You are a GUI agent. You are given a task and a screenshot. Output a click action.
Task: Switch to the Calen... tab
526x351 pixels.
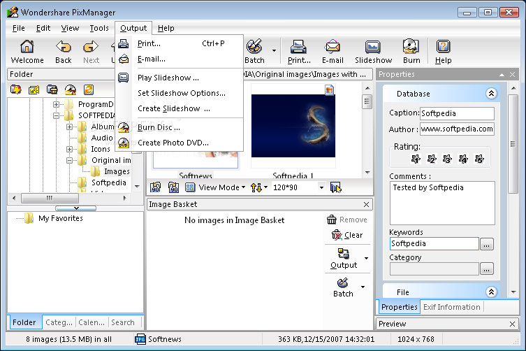click(x=92, y=322)
